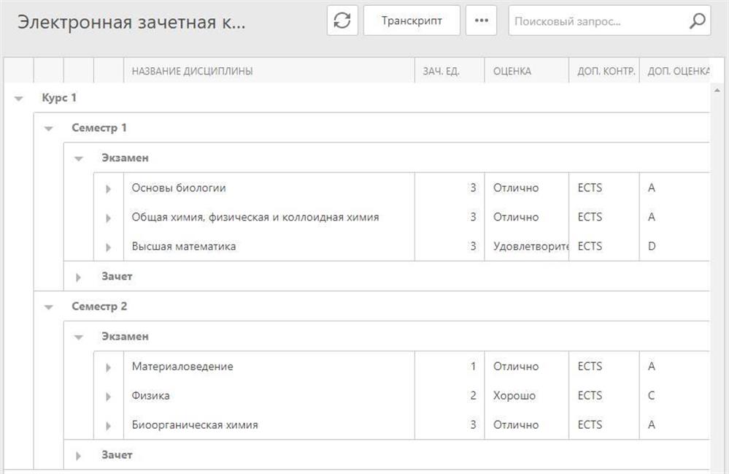
Task: Open the three-dots more options menu
Action: [x=481, y=20]
